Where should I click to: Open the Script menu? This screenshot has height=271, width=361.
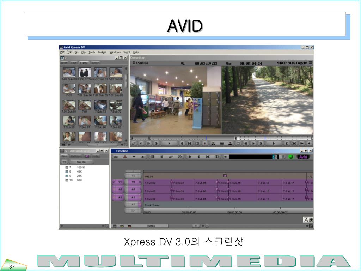127,52
